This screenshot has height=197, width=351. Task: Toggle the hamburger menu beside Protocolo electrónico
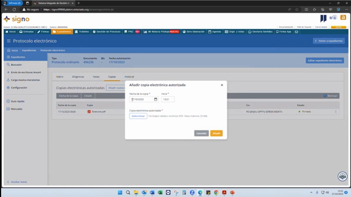point(8,41)
